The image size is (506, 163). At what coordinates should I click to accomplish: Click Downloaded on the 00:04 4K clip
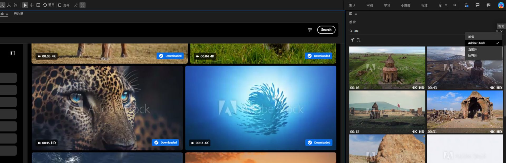click(319, 56)
